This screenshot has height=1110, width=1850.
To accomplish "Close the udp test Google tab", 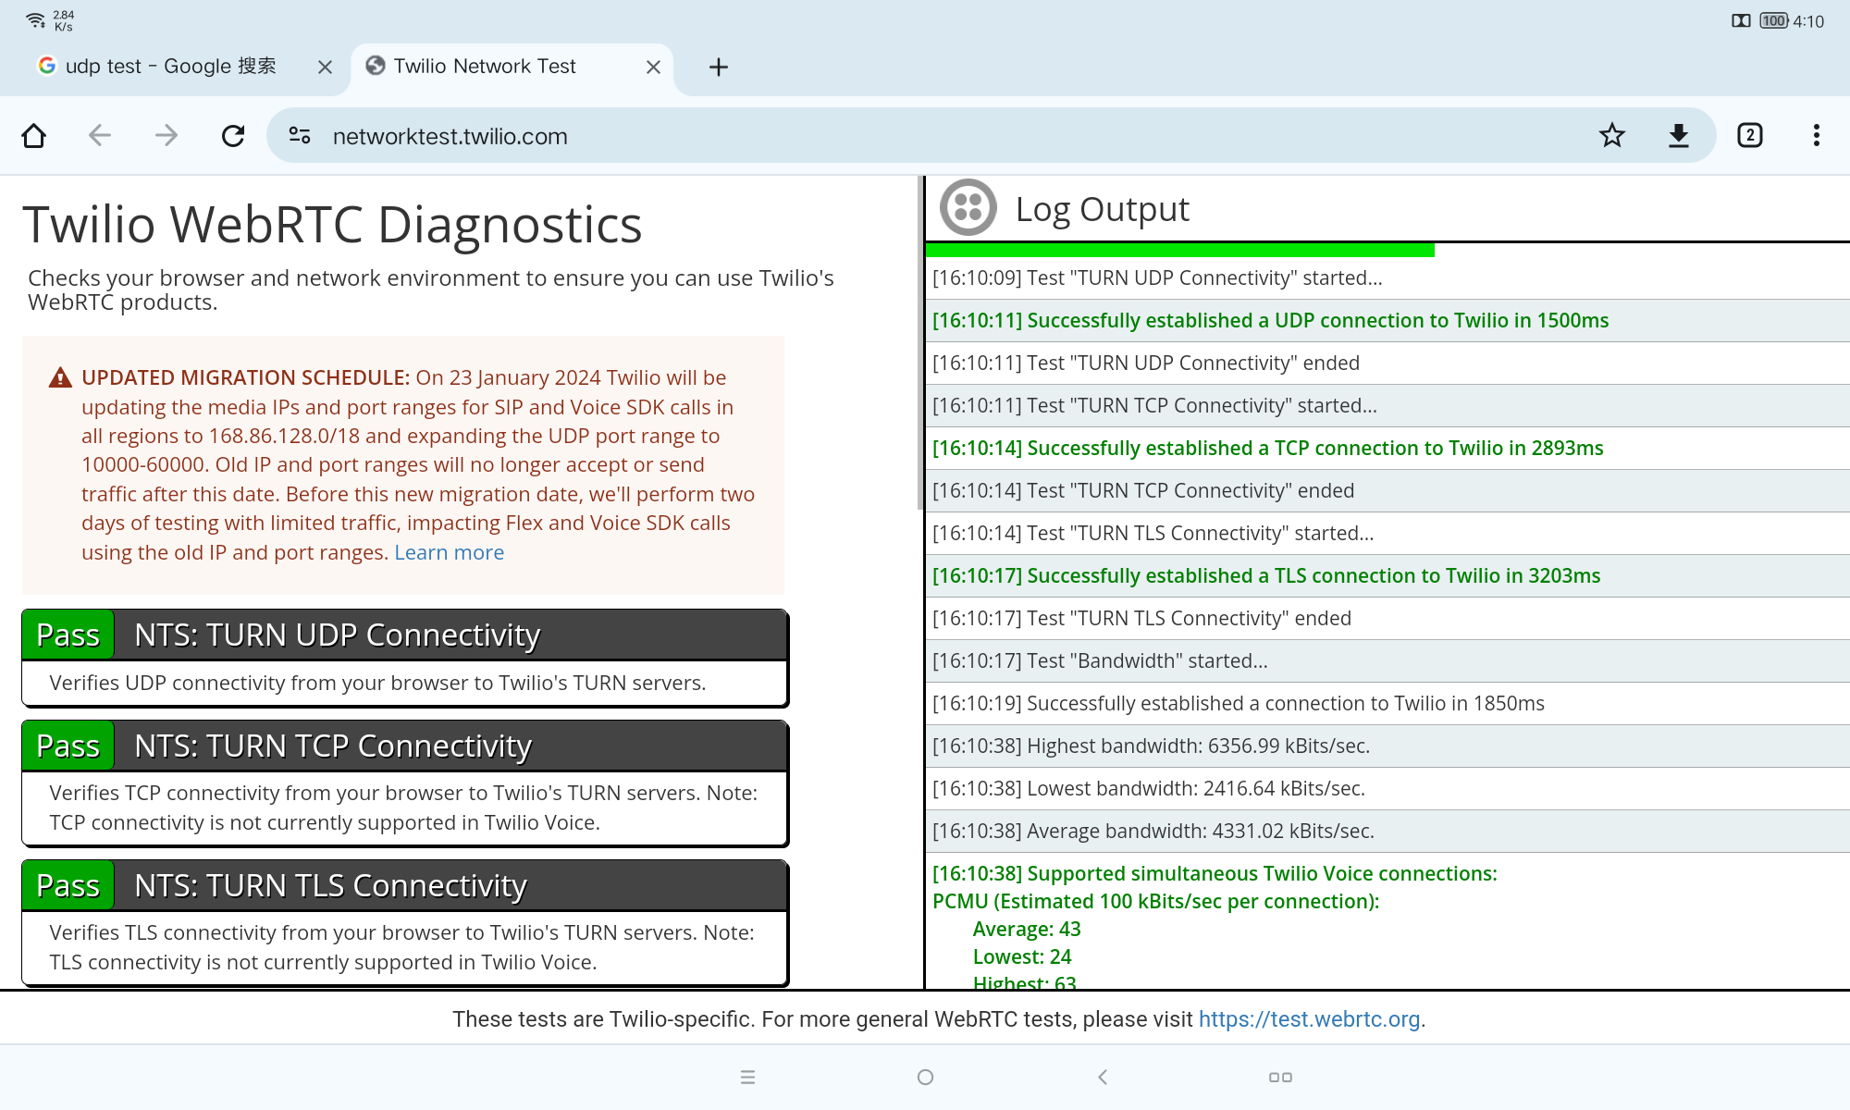I will click(325, 67).
